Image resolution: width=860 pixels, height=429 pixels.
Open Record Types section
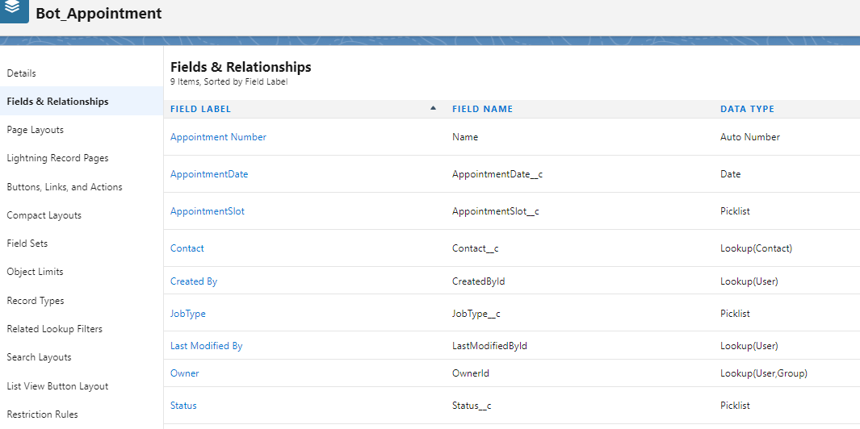[x=36, y=301]
